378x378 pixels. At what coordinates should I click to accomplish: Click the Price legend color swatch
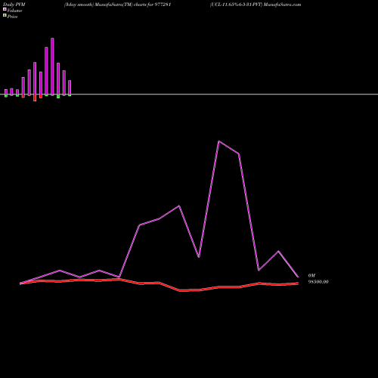tap(5, 15)
